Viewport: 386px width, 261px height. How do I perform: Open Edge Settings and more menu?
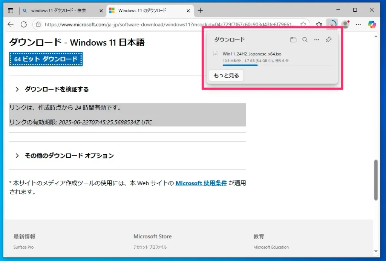pyautogui.click(x=358, y=25)
